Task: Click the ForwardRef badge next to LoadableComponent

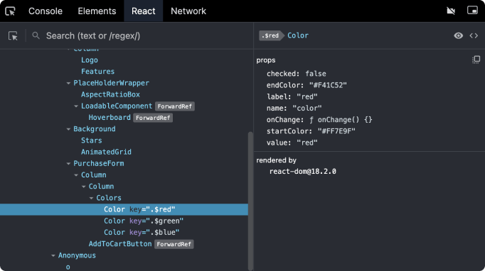Action: (175, 106)
